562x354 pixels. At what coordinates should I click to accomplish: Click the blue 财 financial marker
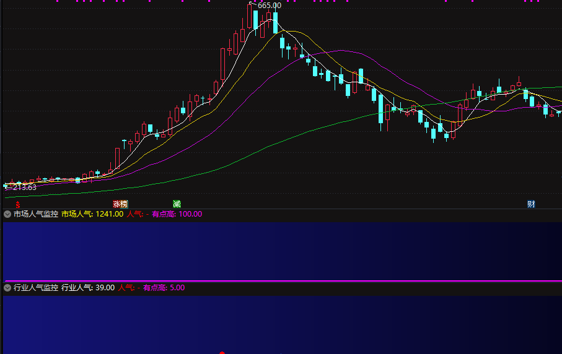click(531, 204)
